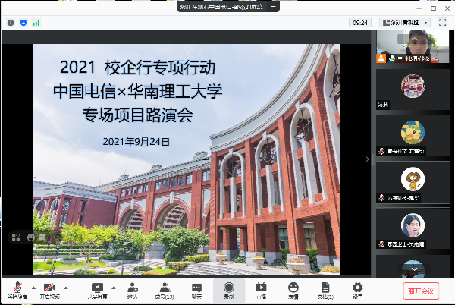Open the screen share button

(97, 288)
